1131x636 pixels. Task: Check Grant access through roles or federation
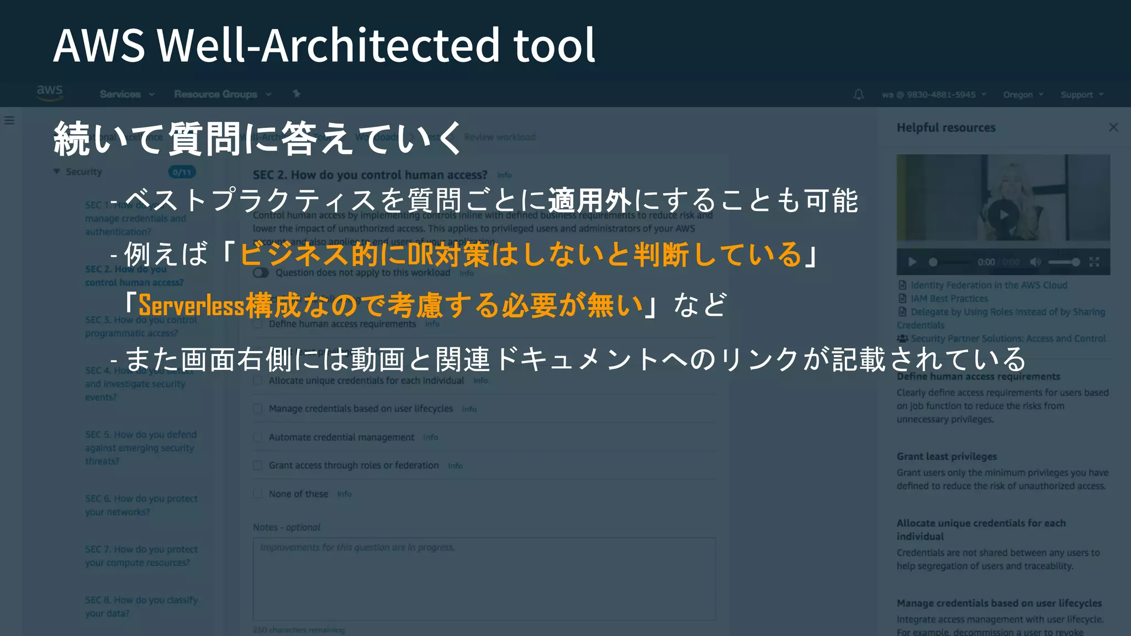click(257, 465)
